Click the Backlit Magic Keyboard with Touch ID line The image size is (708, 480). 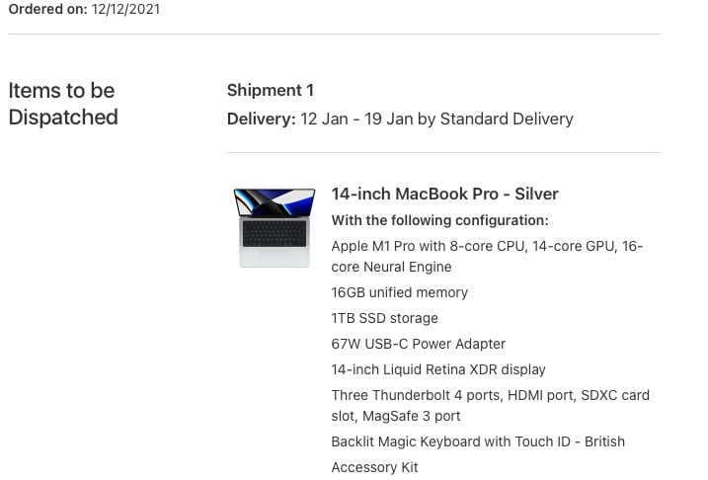tap(478, 441)
